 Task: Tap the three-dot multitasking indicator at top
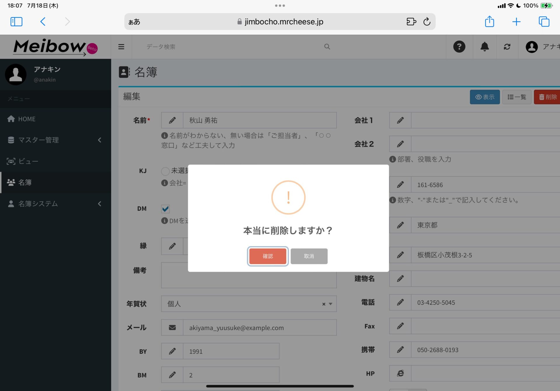(280, 6)
